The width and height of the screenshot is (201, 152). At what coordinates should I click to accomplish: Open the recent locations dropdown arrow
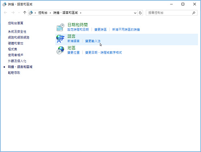pos(19,13)
